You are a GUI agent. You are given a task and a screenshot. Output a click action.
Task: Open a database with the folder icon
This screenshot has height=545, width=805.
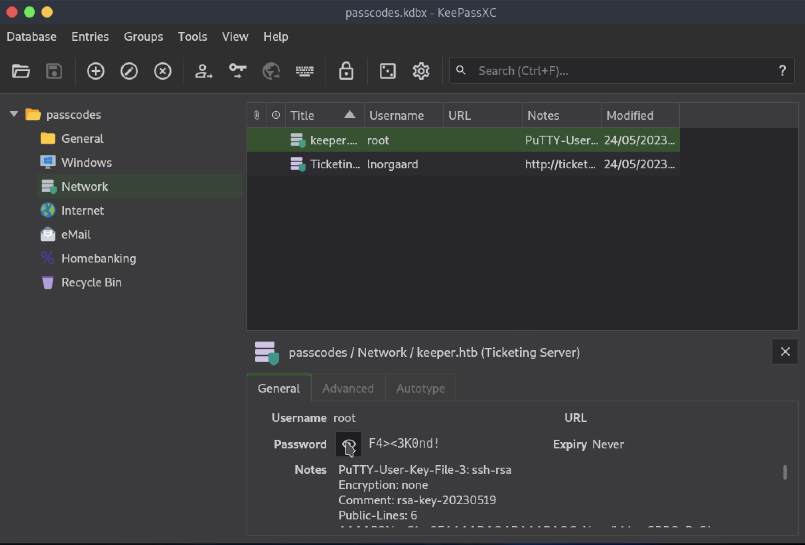click(21, 71)
